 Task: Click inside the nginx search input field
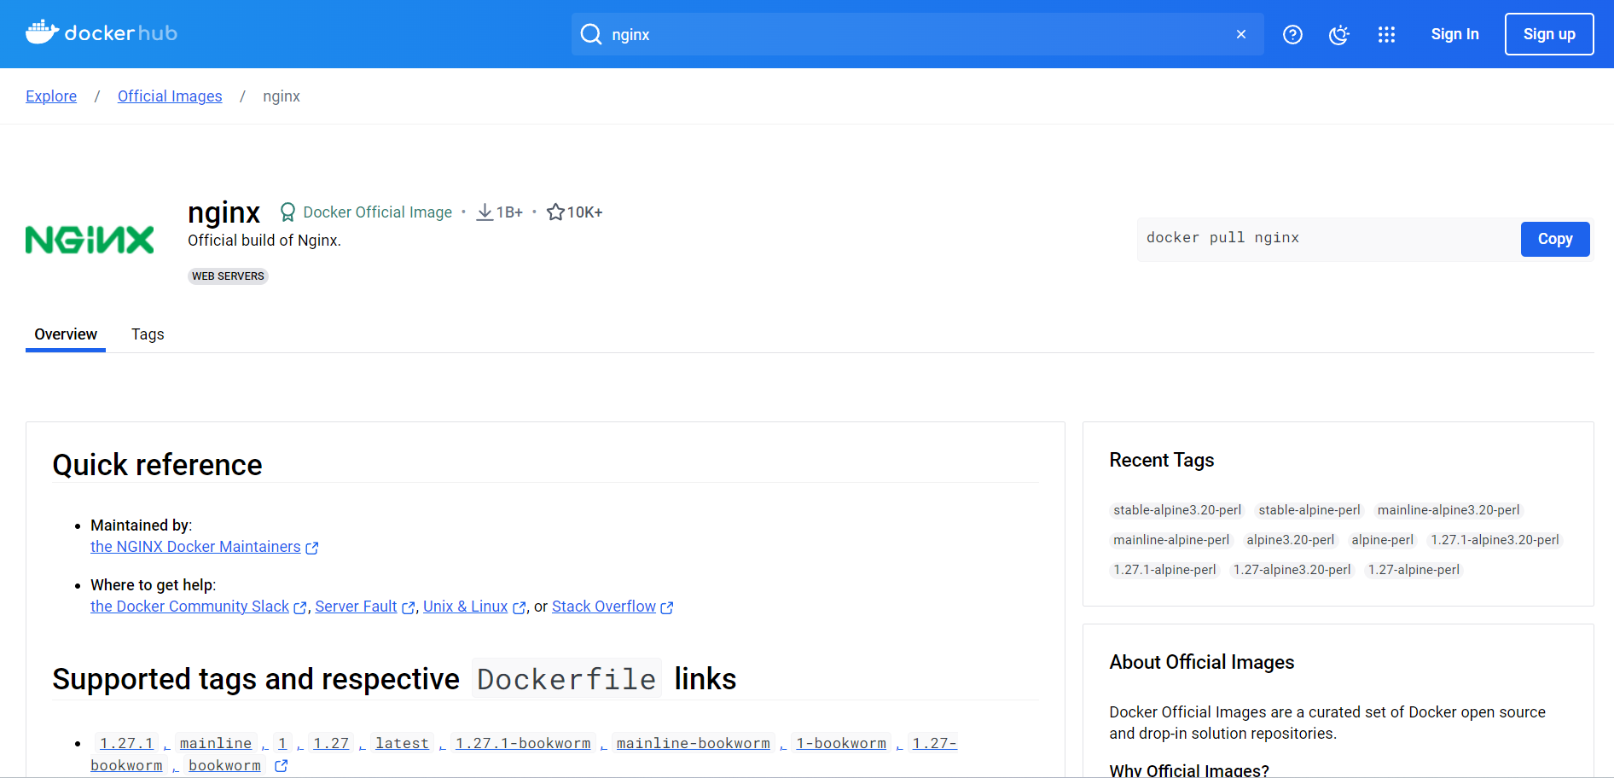click(x=853, y=34)
